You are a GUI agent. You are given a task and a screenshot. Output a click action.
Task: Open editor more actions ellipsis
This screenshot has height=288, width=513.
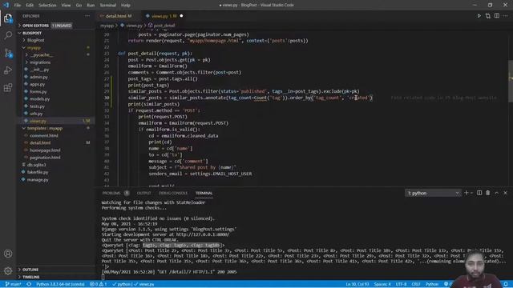506,16
